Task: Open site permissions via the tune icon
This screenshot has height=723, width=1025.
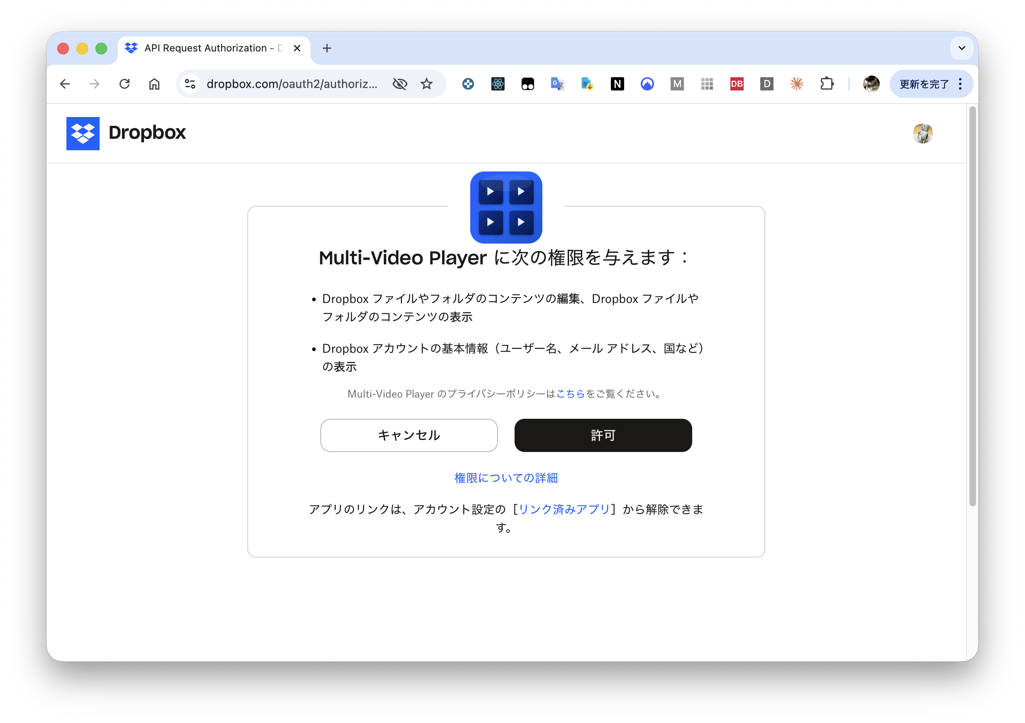Action: tap(190, 83)
